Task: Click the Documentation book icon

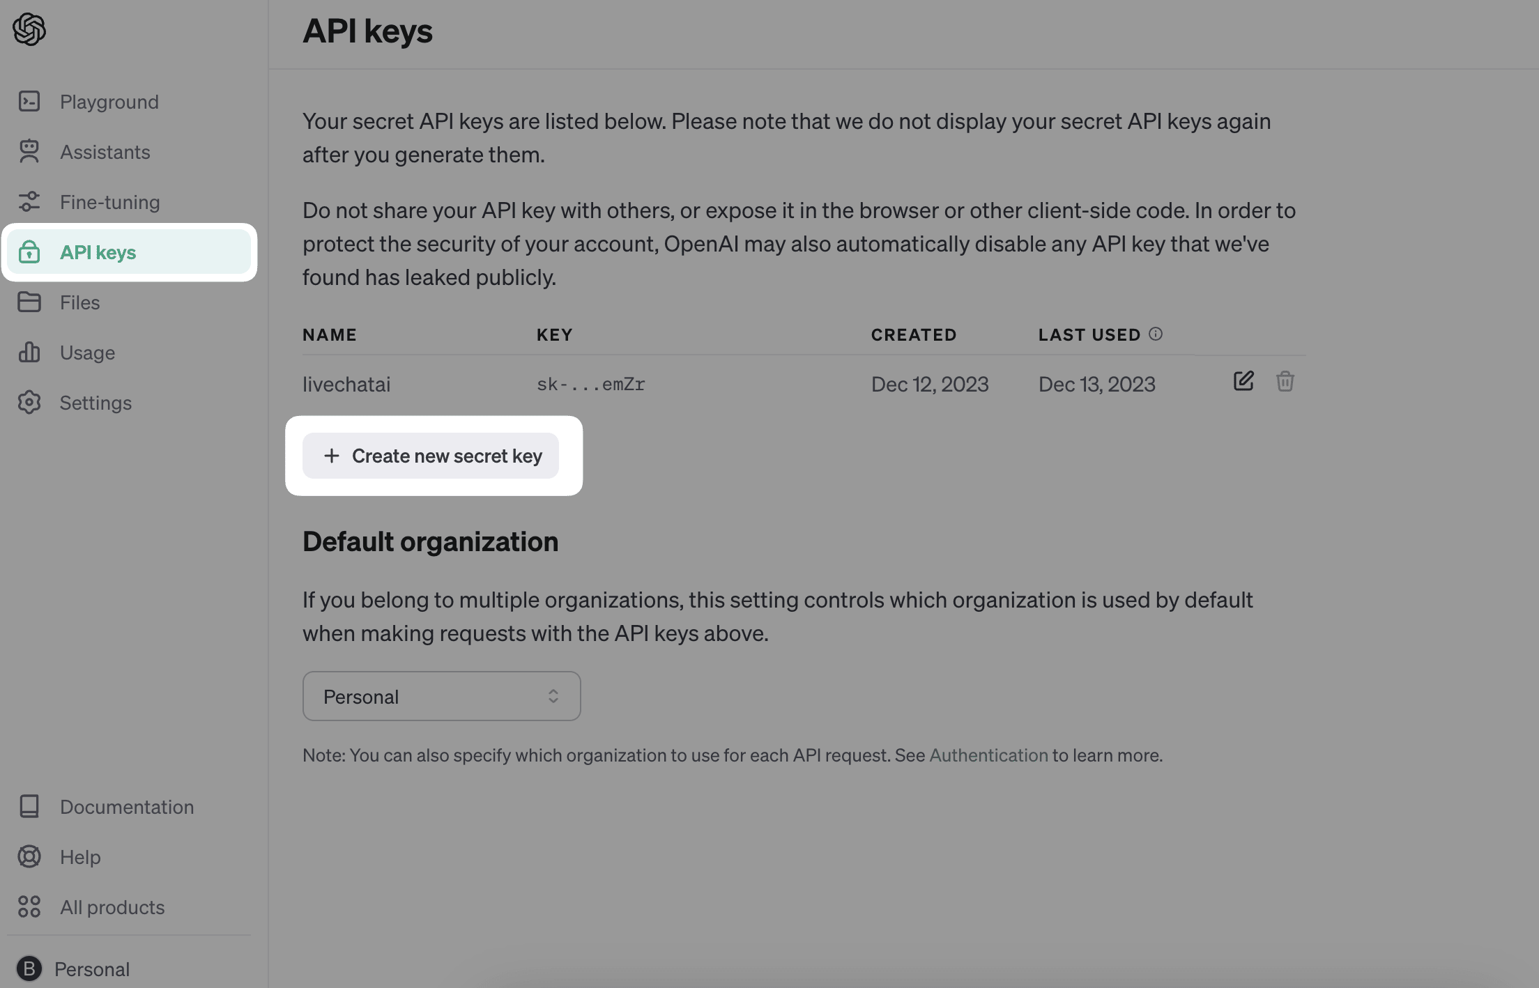Action: click(29, 807)
